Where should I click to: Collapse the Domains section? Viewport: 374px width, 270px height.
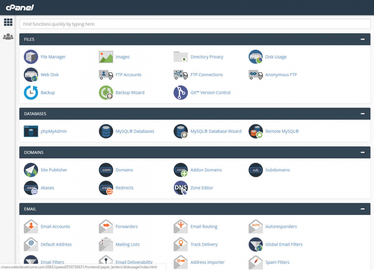coord(362,153)
